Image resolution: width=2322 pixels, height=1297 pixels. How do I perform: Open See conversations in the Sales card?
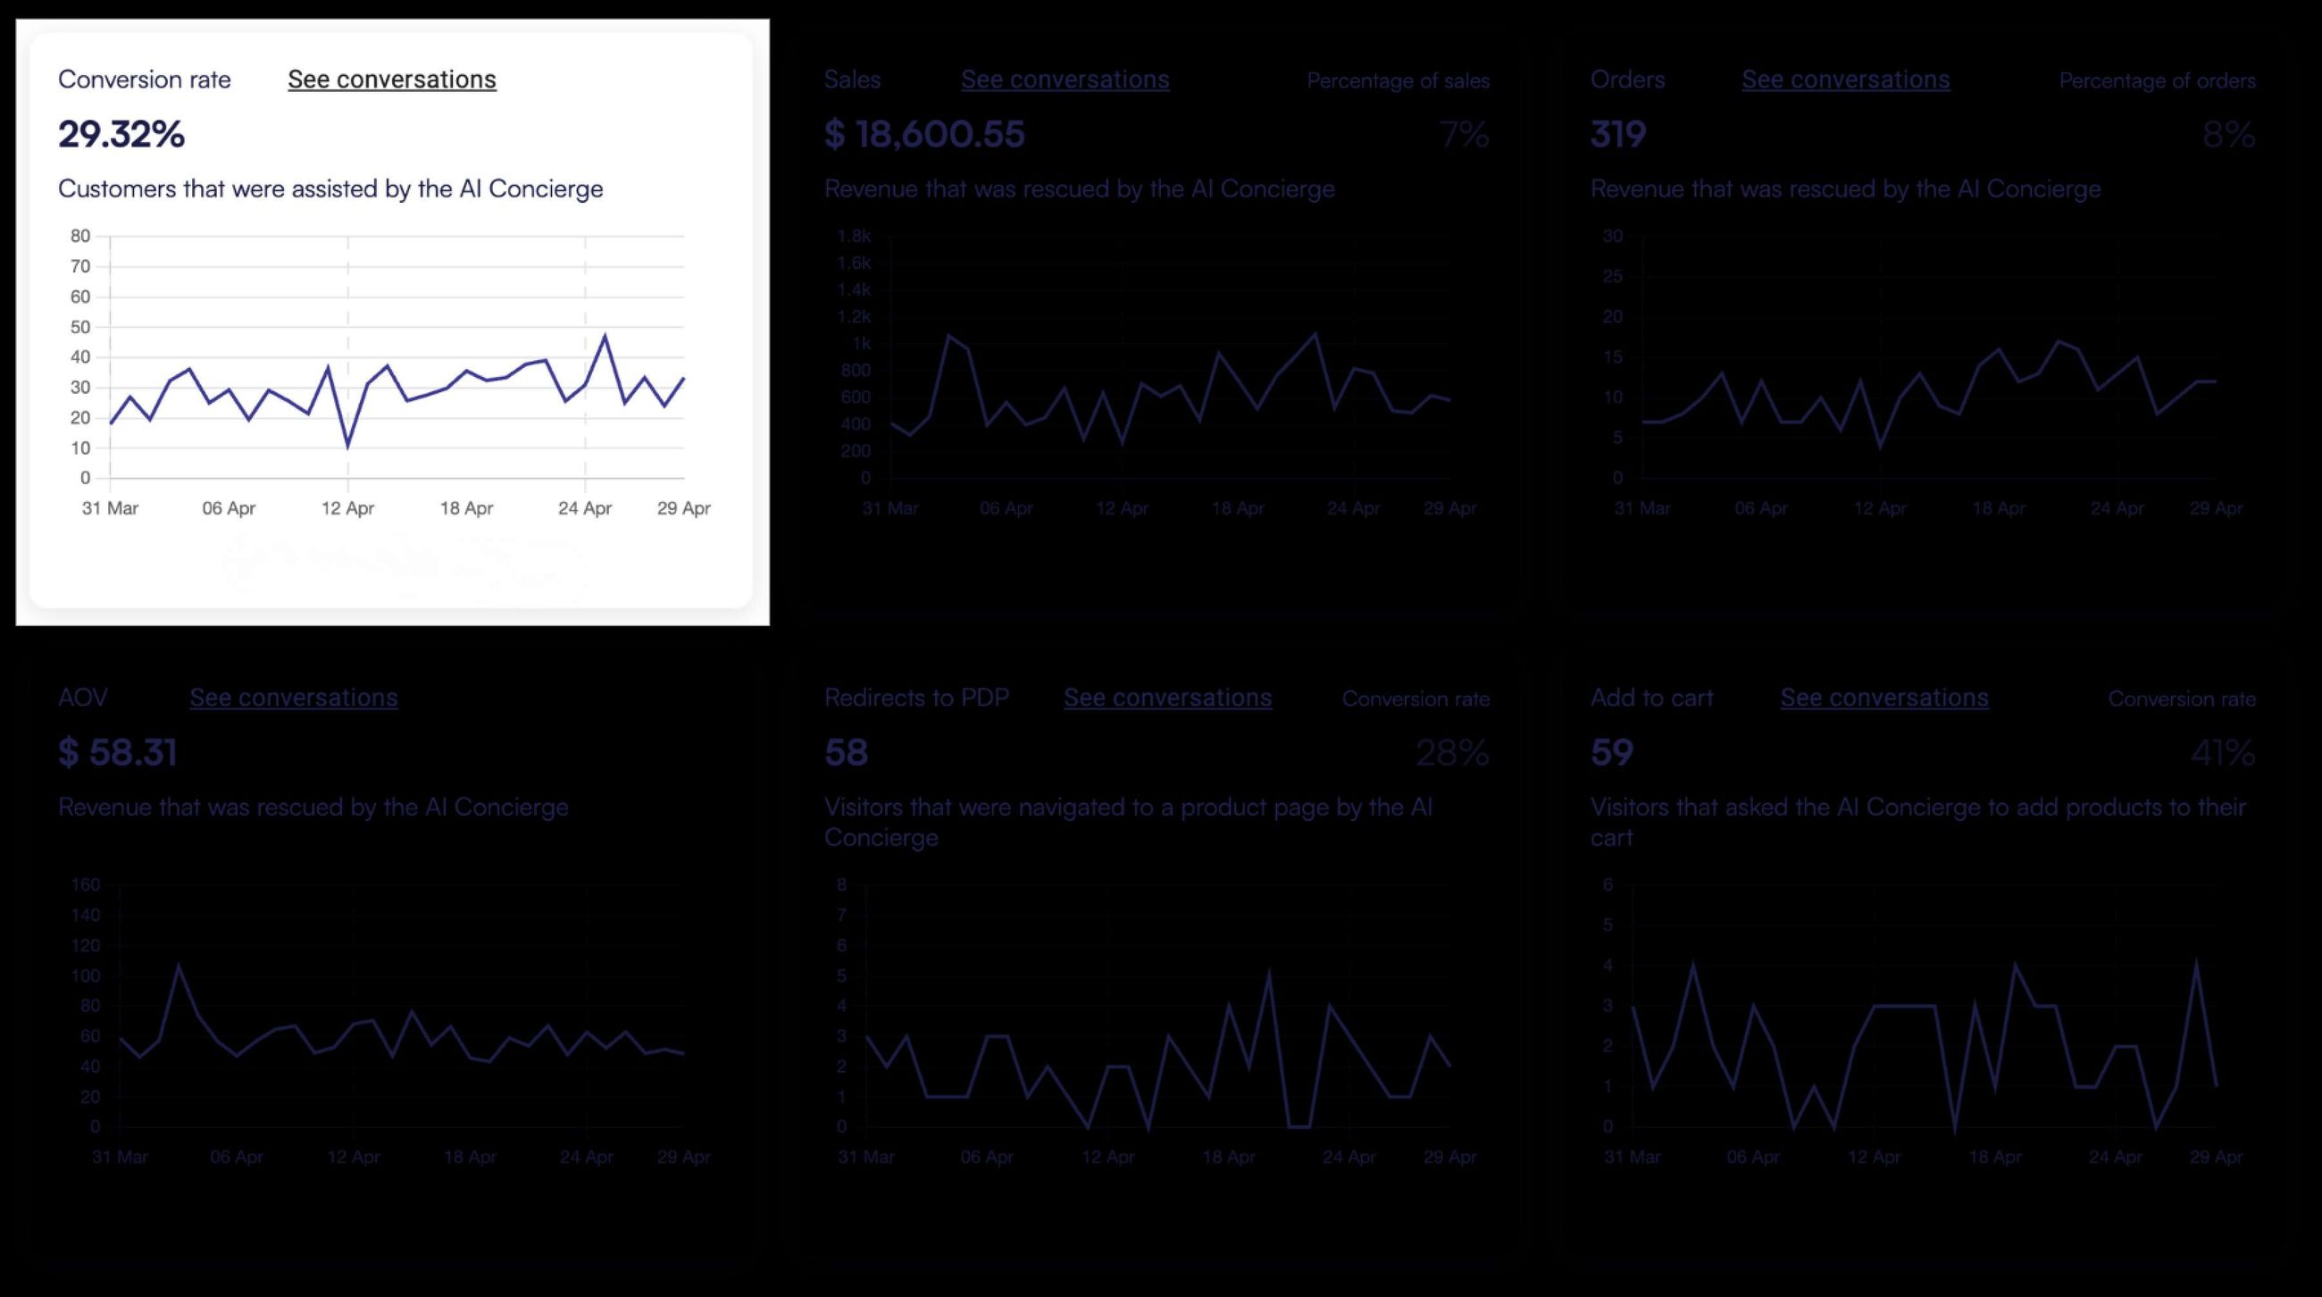[1065, 79]
